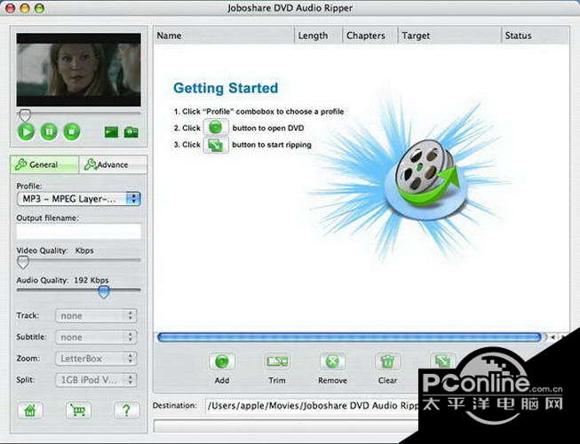
Task: Click the Video Quality slider handle
Action: [x=23, y=262]
